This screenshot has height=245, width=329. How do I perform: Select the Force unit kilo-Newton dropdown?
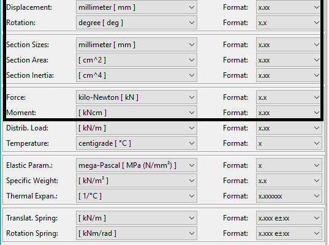click(x=137, y=97)
